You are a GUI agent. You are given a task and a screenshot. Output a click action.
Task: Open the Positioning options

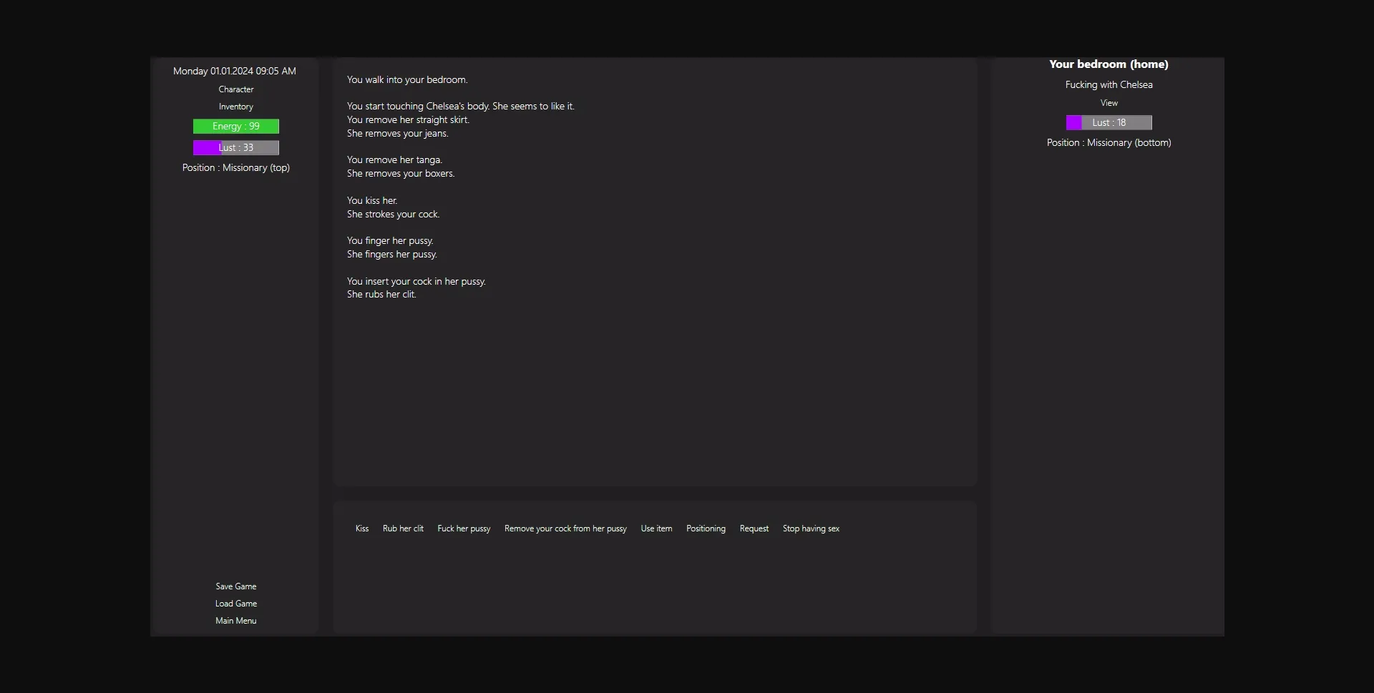point(706,529)
